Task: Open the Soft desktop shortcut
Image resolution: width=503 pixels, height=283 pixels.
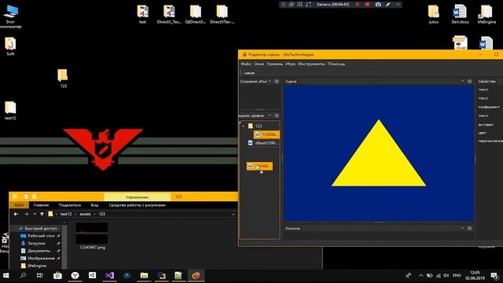Action: tap(10, 47)
